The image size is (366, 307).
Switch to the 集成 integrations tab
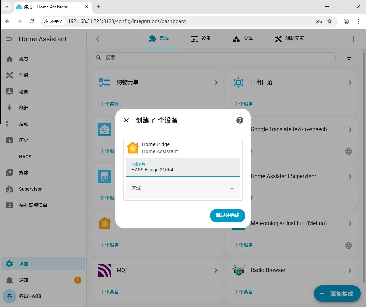[x=159, y=39]
